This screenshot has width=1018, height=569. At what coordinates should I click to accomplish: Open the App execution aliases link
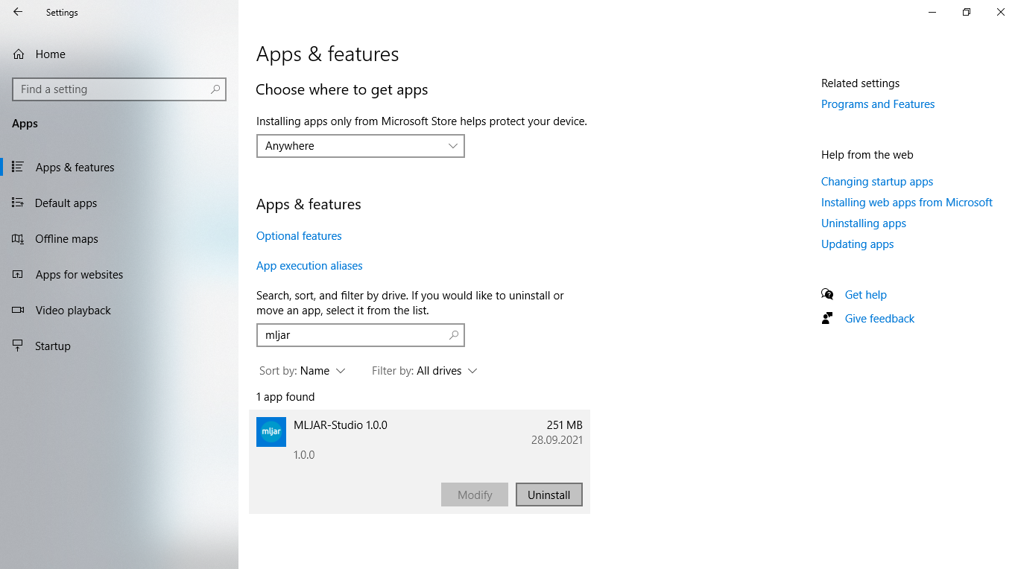click(x=309, y=266)
